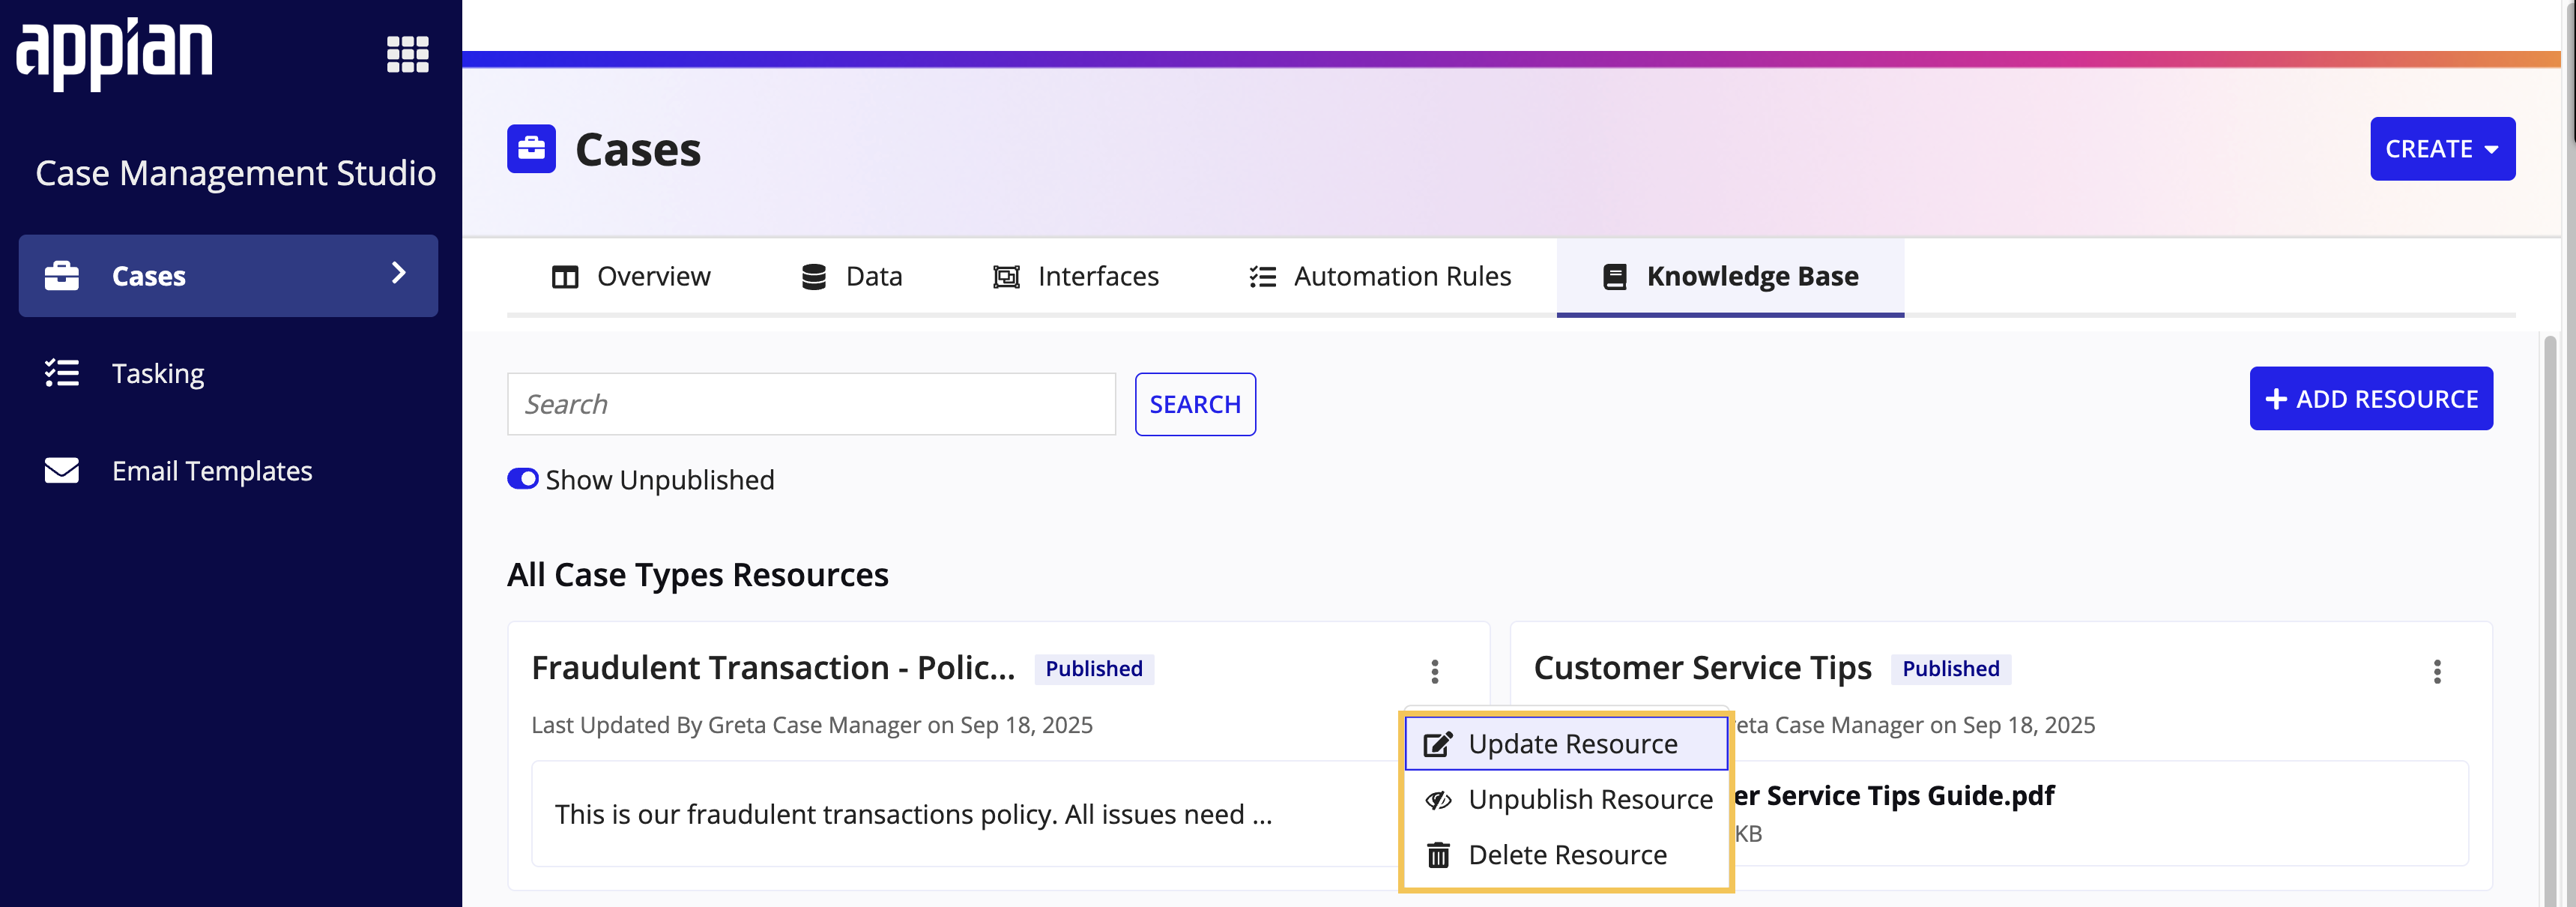Click the Customer Service Tips title
Viewport: 2576px width, 907px height.
point(1702,668)
